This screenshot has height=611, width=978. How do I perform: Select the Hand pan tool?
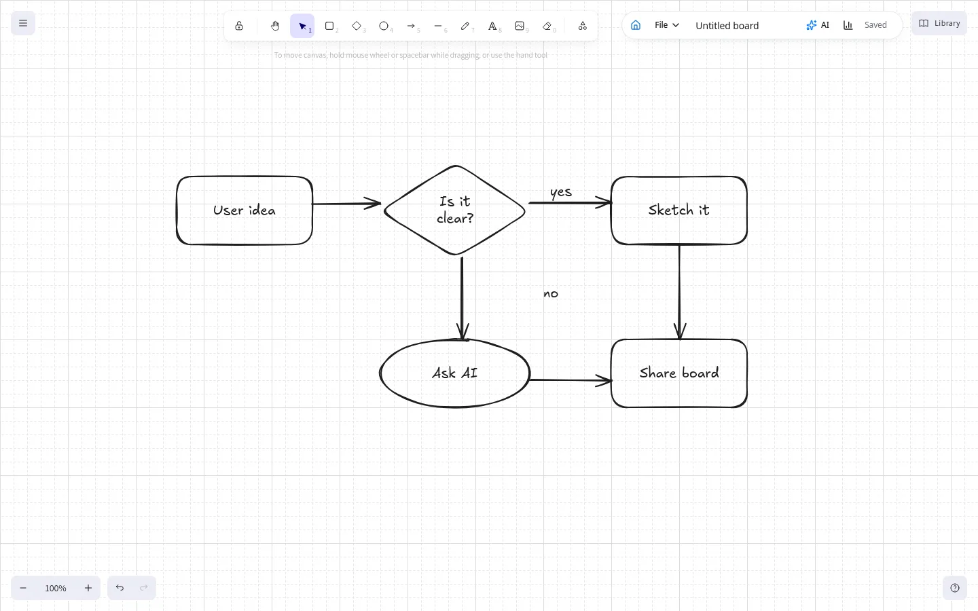[275, 26]
